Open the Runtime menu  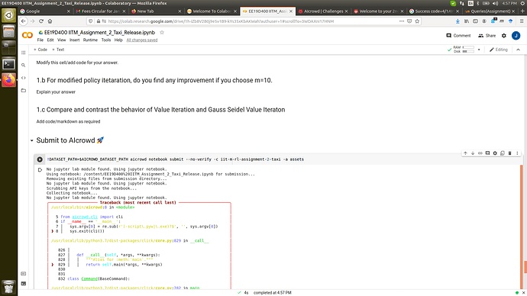tap(90, 40)
